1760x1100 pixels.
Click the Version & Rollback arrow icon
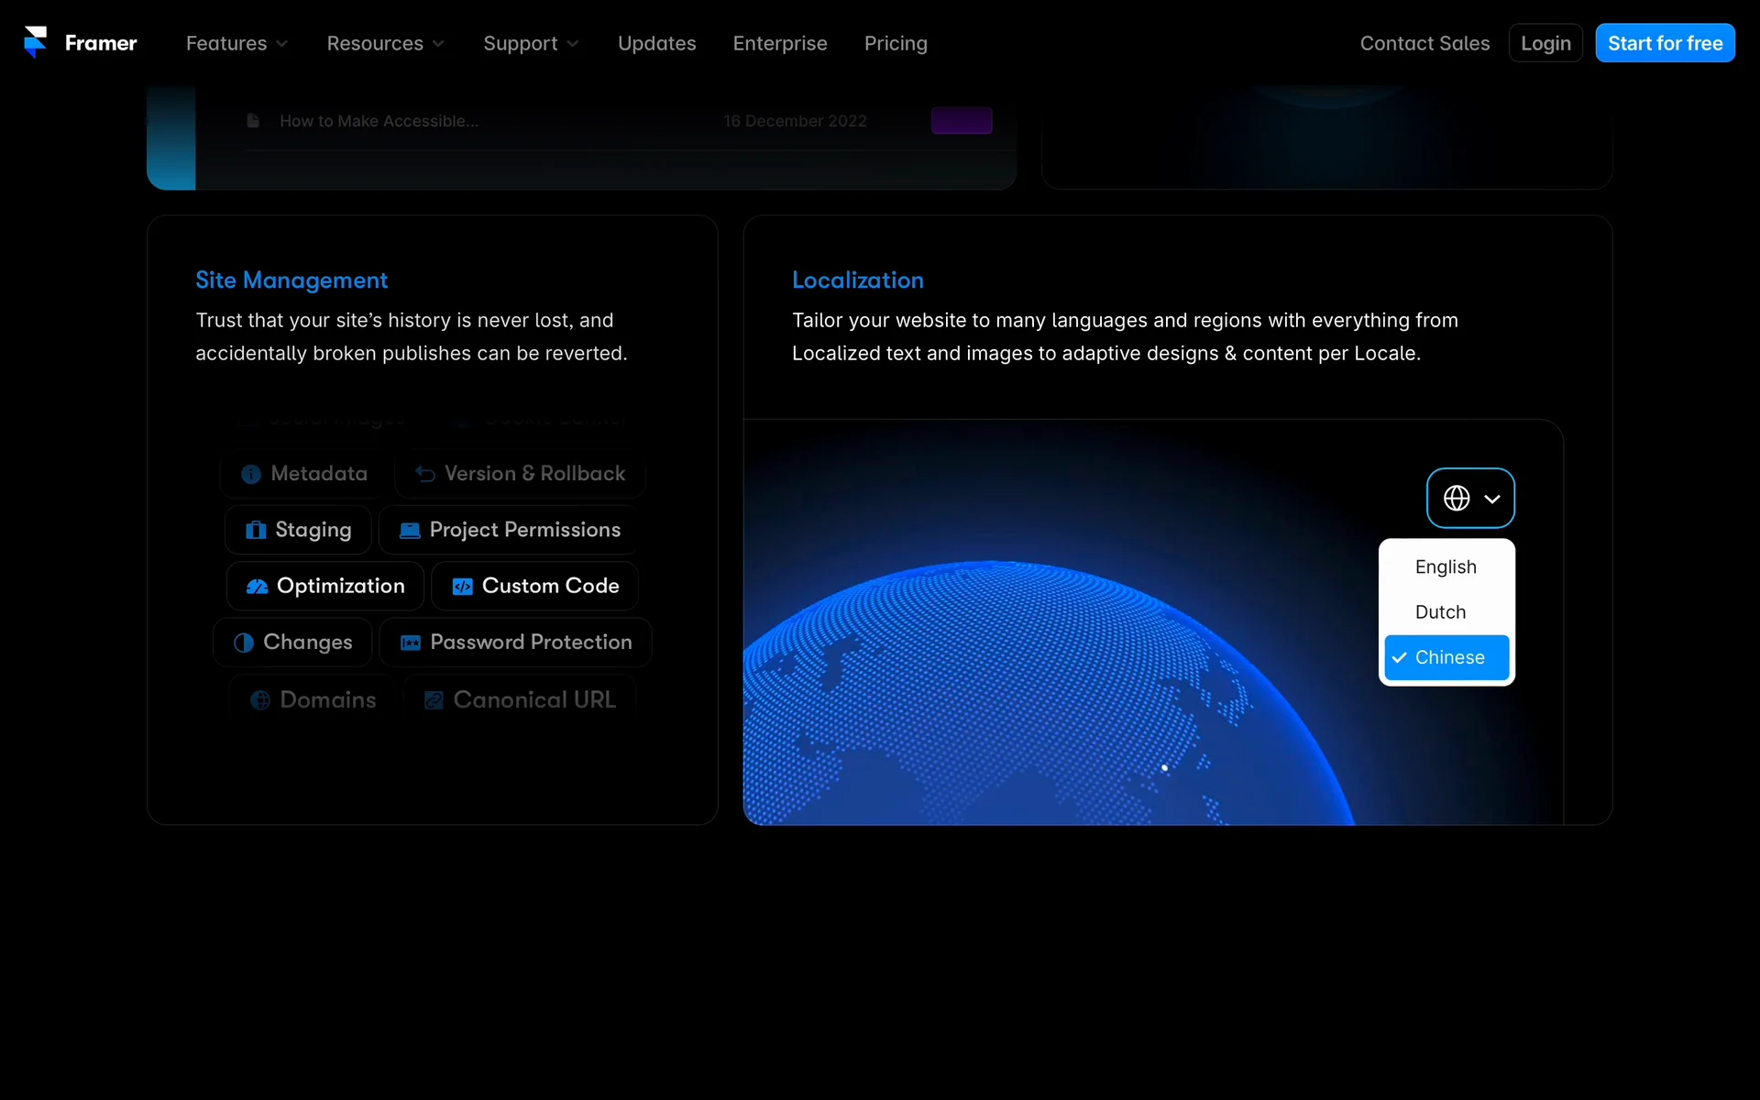click(425, 474)
